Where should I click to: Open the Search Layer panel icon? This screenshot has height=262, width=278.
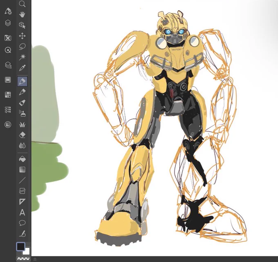point(8,65)
